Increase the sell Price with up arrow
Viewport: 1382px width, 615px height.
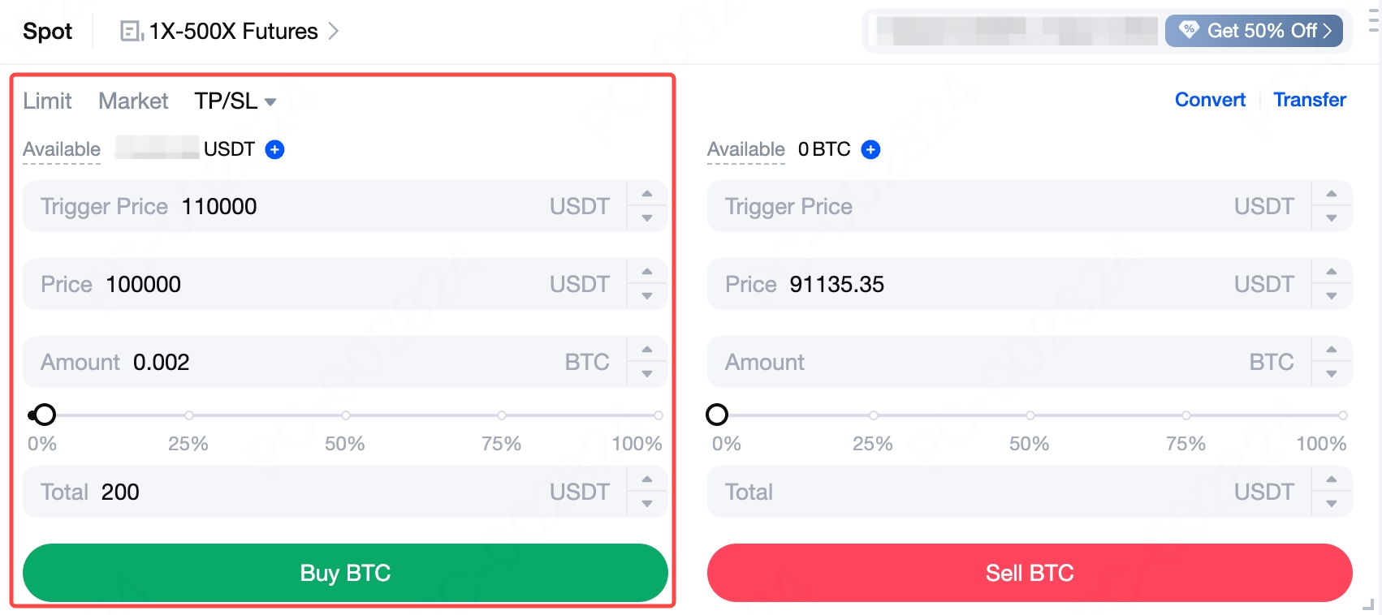point(1332,272)
